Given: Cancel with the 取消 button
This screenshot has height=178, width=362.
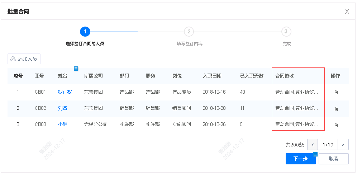Looking at the screenshot, I should (333, 159).
